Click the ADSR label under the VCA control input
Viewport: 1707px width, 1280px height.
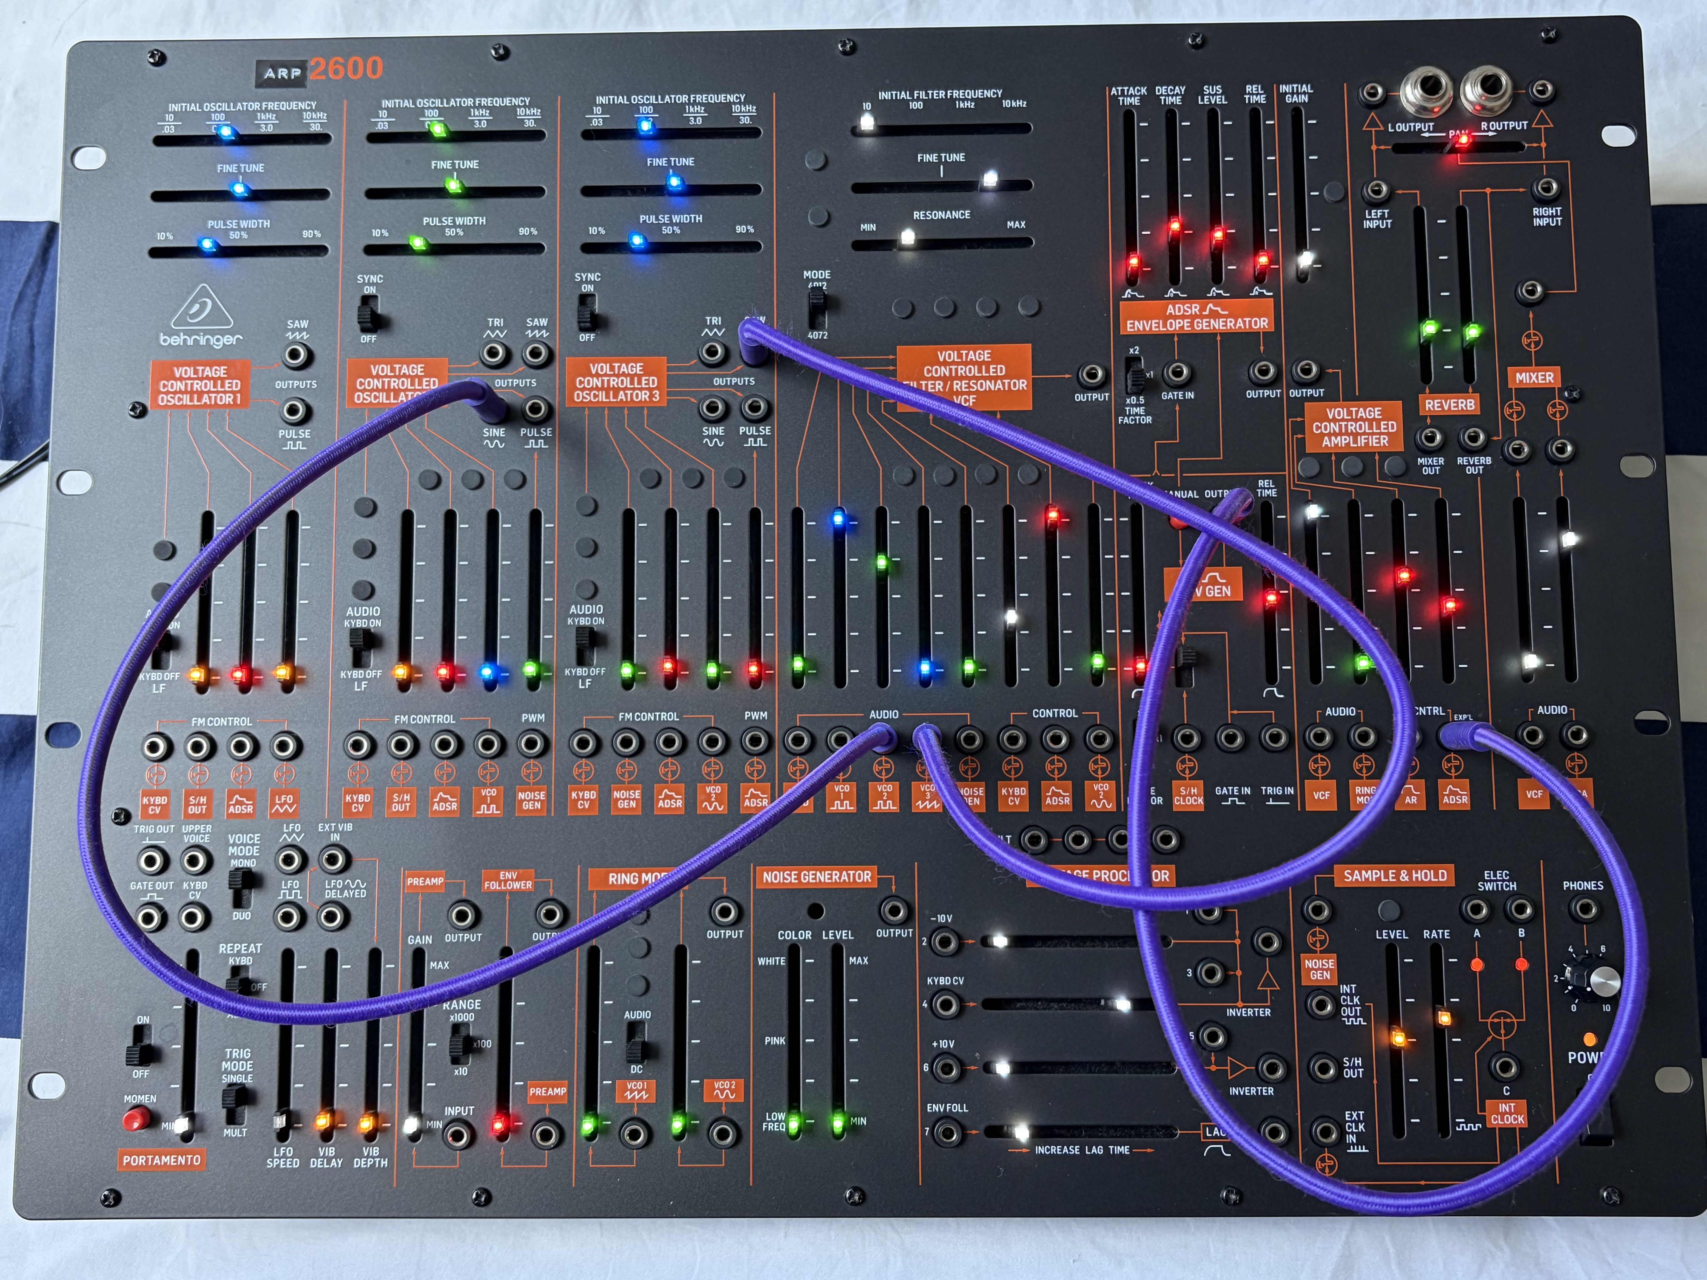tap(1455, 794)
